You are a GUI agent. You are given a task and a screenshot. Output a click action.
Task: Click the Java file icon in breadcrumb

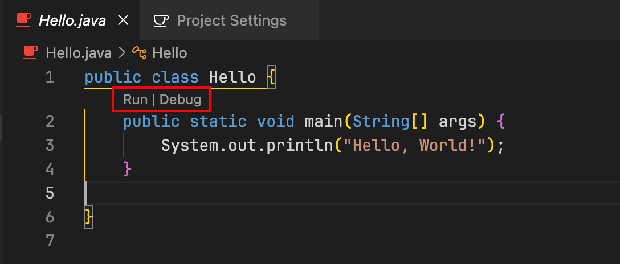[30, 53]
